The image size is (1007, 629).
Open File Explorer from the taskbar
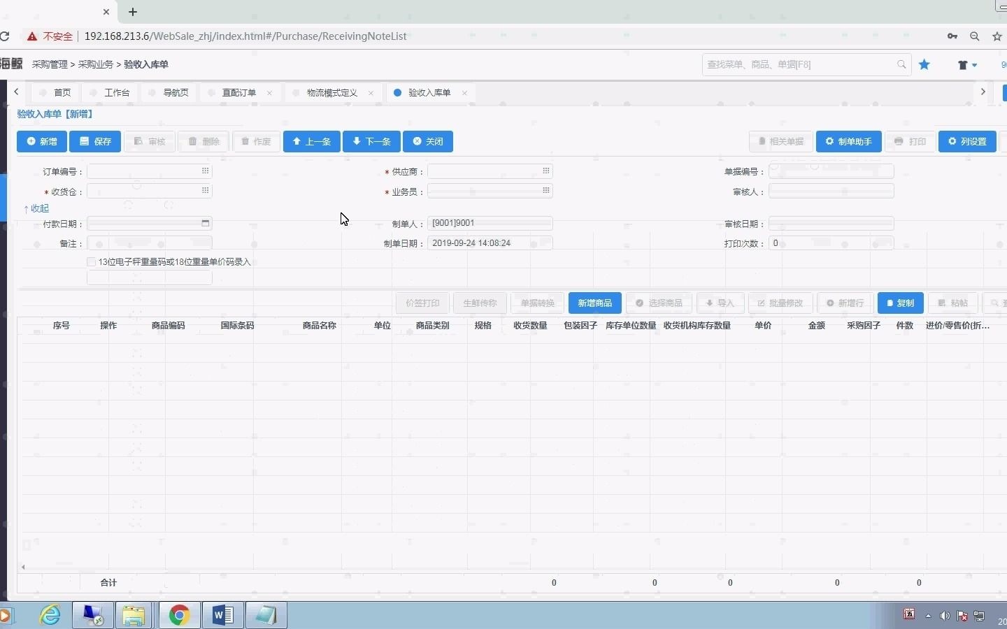click(134, 615)
